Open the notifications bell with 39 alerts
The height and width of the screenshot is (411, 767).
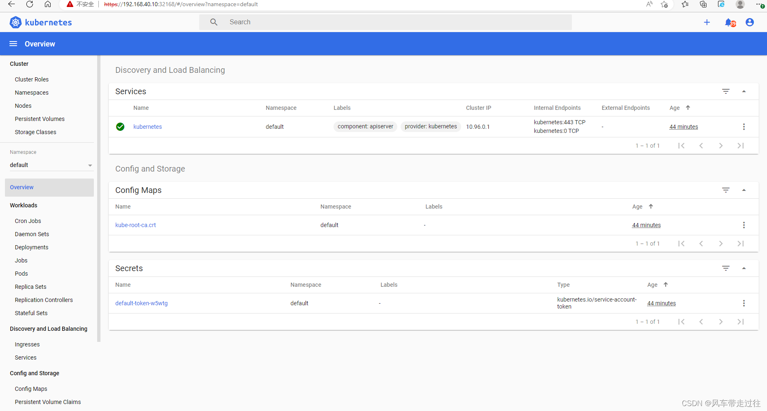tap(729, 22)
